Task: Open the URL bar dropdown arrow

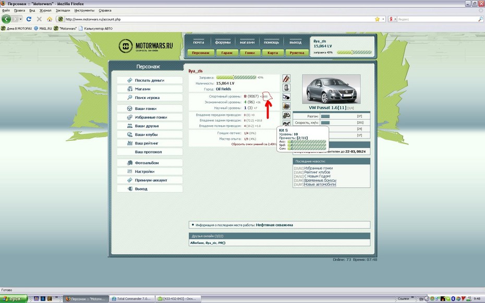Action: (383, 19)
